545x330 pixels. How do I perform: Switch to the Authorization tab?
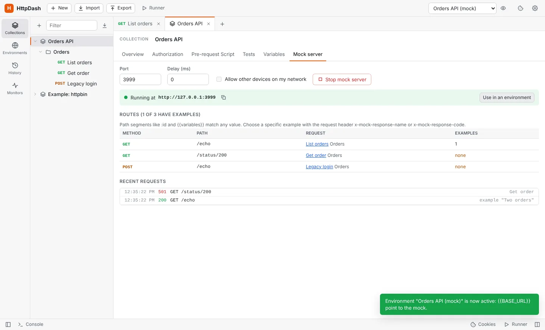(168, 54)
